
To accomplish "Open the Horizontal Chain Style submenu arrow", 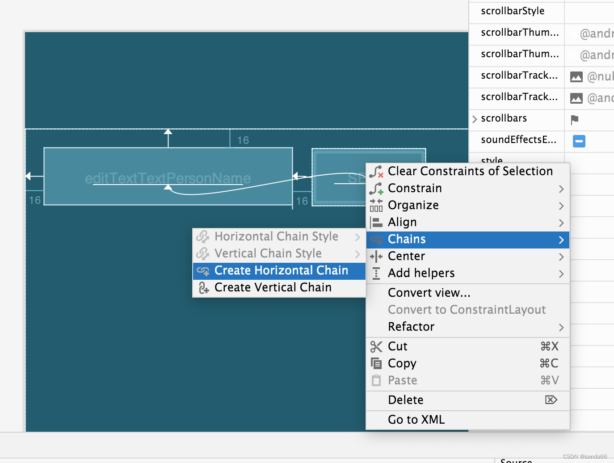I will pyautogui.click(x=357, y=237).
